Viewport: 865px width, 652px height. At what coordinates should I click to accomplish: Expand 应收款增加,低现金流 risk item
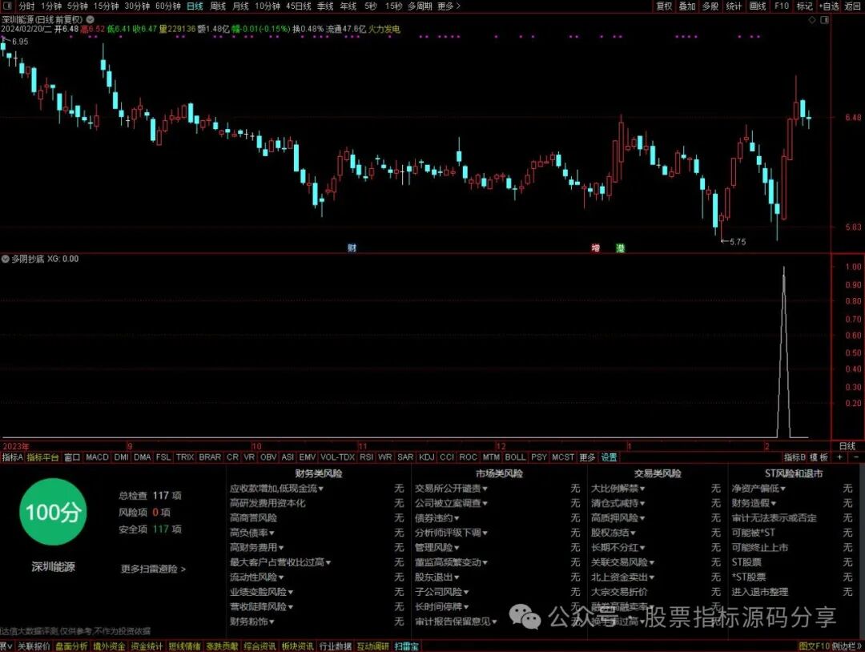coord(276,488)
